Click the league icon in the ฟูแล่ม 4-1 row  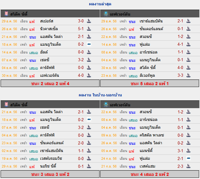pyautogui.click(x=188, y=44)
